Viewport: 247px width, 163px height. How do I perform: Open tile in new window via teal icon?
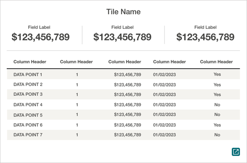click(236, 152)
